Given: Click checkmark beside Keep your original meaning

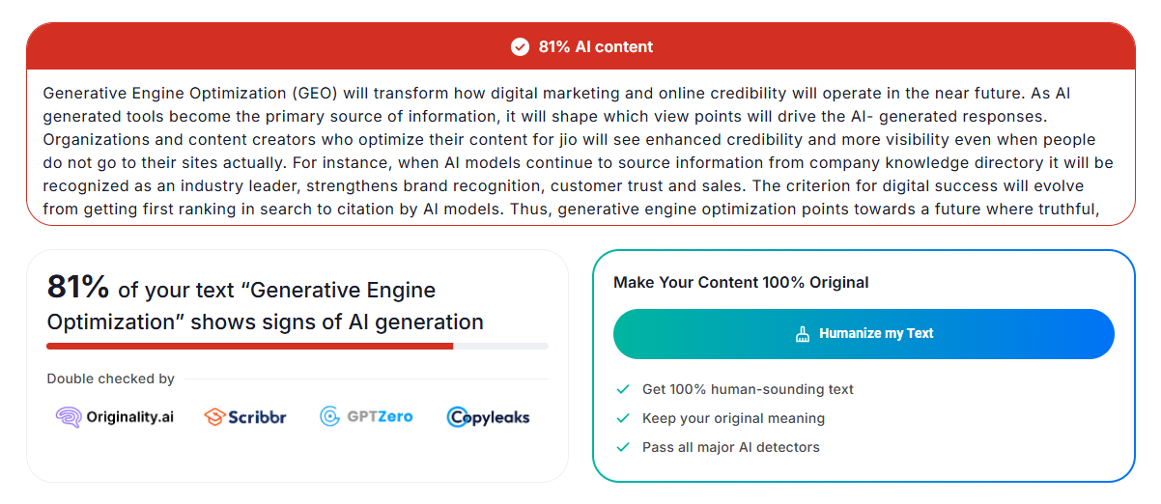Looking at the screenshot, I should coord(623,418).
